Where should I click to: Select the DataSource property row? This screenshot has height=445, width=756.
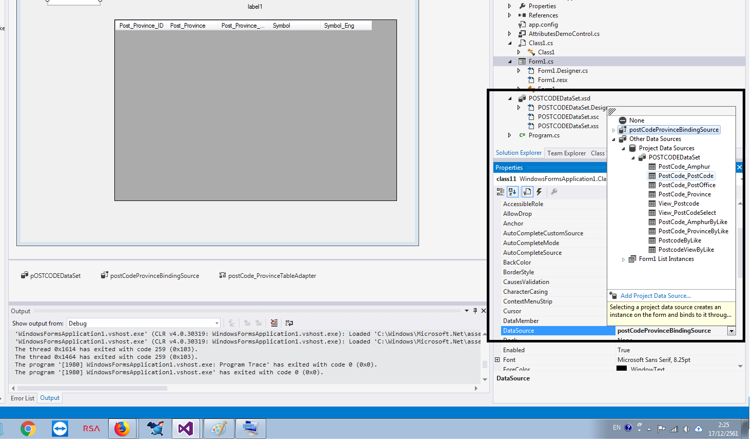point(619,331)
